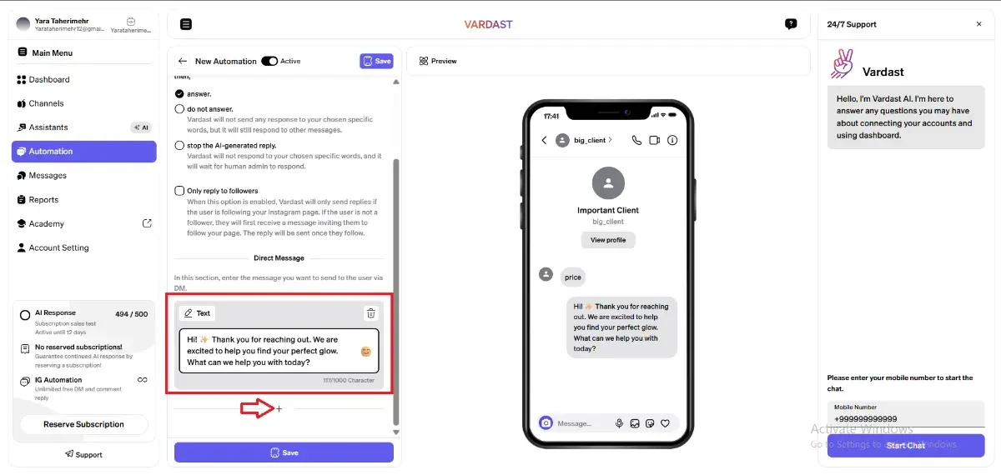Screen dimensions: 1001x475
Task: Select stop the AI-generated reply option
Action: click(179, 145)
